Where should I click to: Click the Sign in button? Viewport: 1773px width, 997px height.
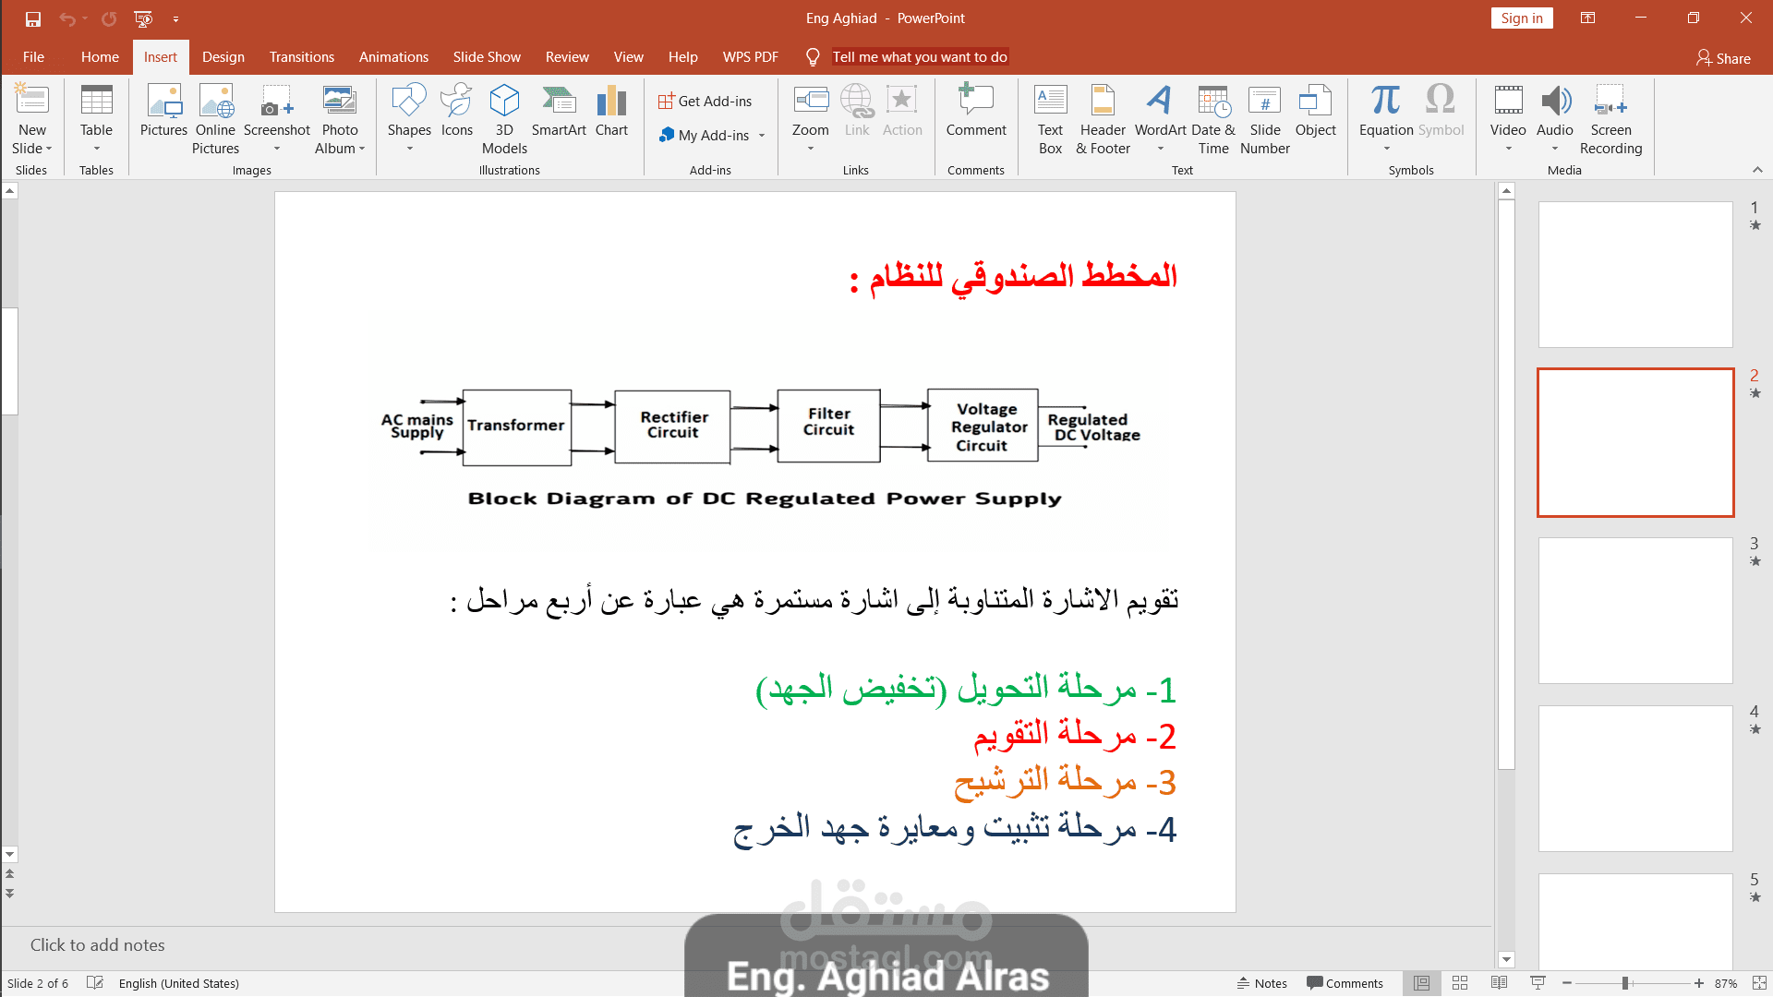pos(1521,18)
